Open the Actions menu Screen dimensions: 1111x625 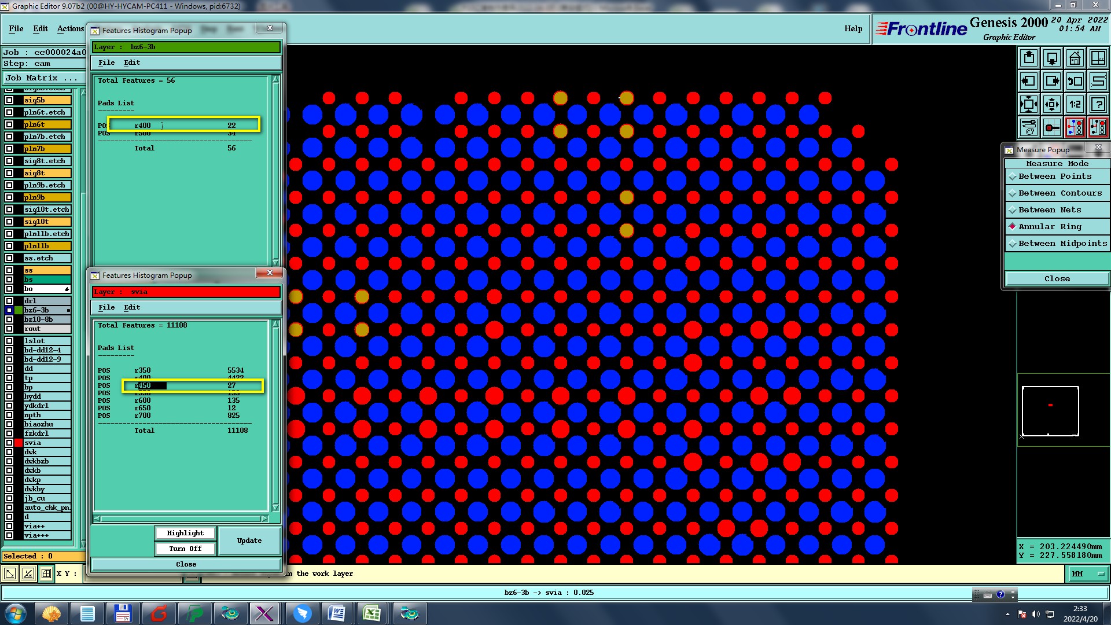click(x=71, y=28)
